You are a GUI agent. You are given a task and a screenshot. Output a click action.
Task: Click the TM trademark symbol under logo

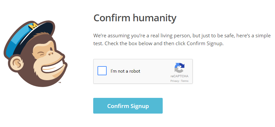tap(60, 82)
